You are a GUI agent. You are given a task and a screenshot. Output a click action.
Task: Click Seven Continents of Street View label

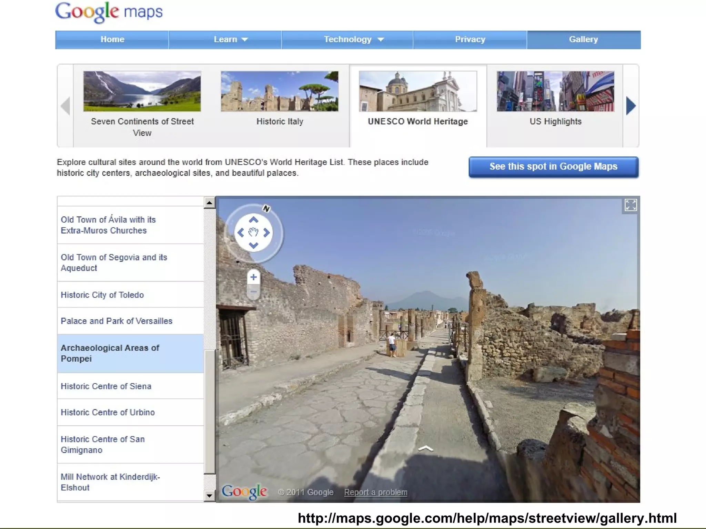coord(142,127)
